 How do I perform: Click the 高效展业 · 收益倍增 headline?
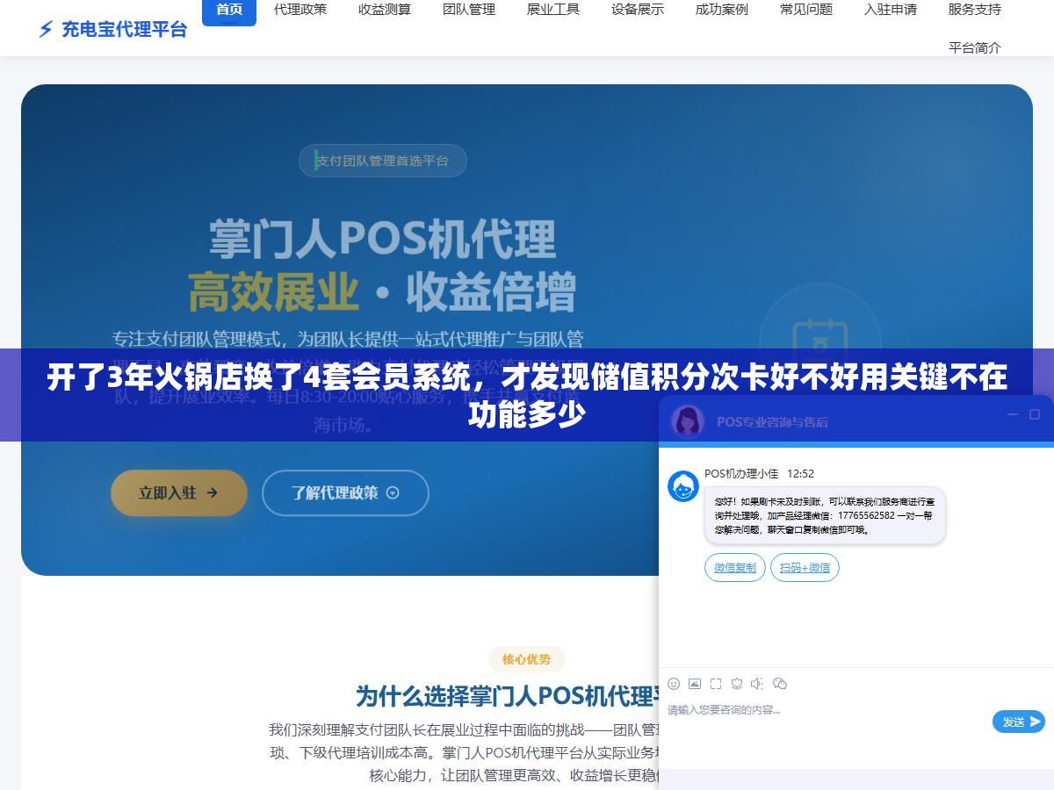(382, 291)
